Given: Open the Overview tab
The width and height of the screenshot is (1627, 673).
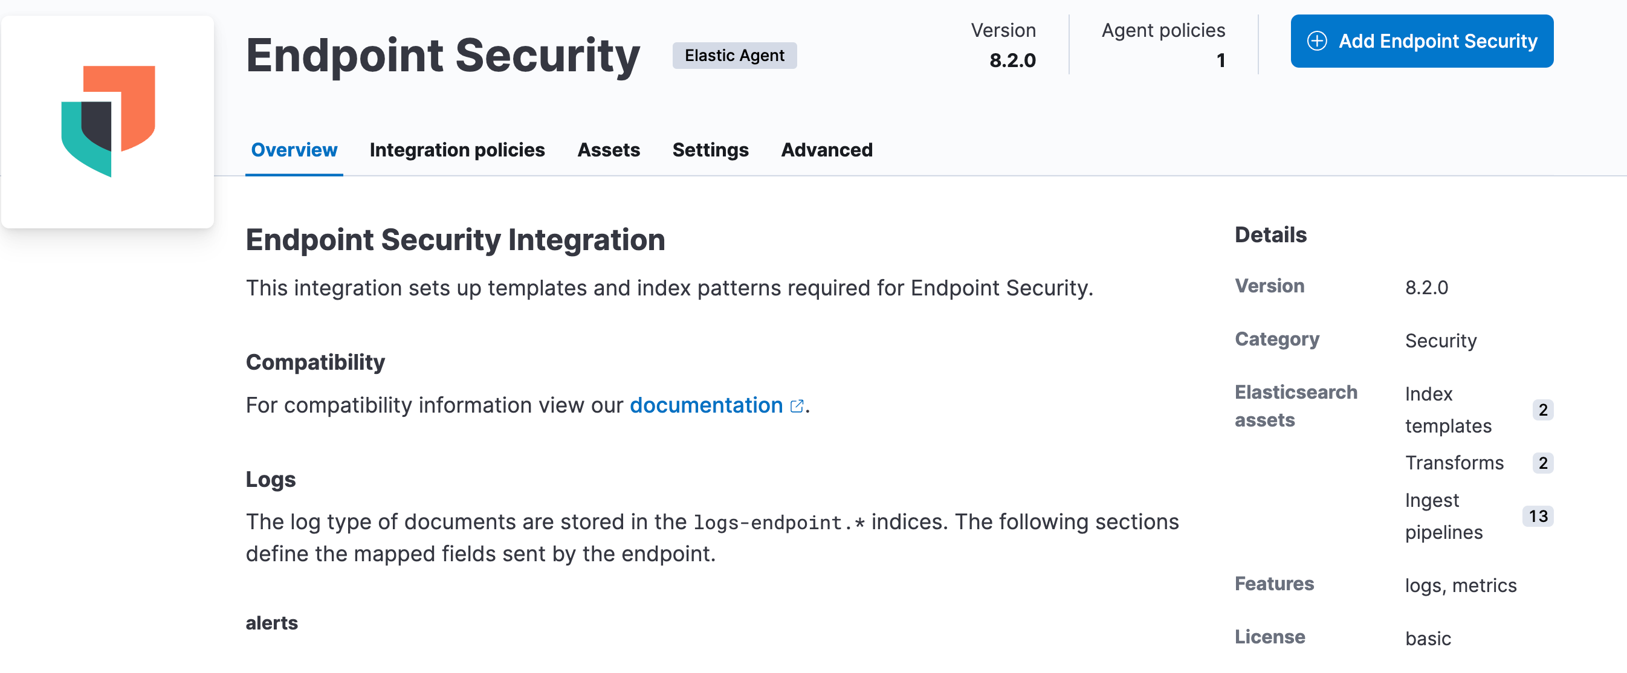Looking at the screenshot, I should pyautogui.click(x=294, y=150).
